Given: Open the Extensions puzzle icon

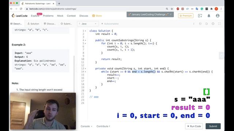Looking at the screenshot, I should click(x=211, y=9).
